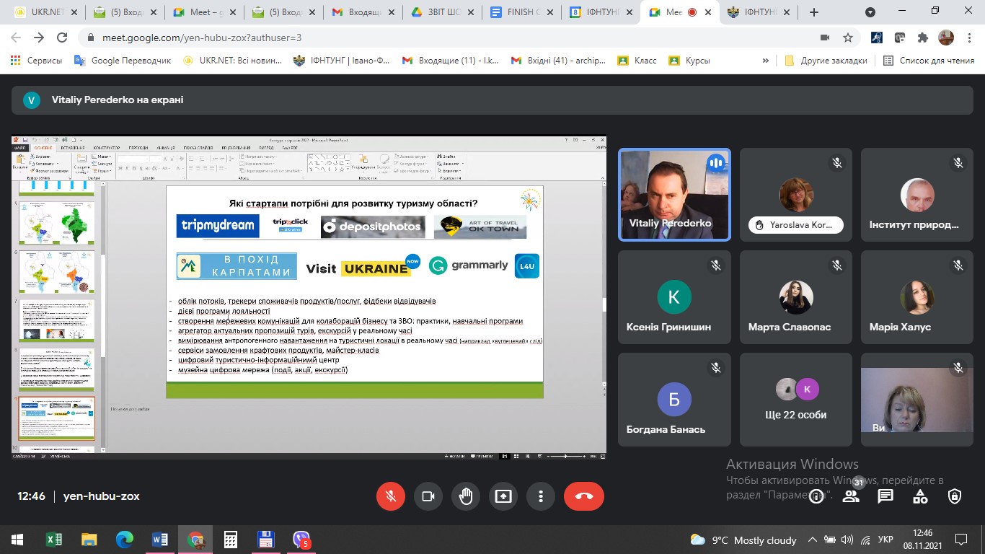Open the chat with everyone panel
Viewport: 985px width, 554px height.
tap(885, 496)
